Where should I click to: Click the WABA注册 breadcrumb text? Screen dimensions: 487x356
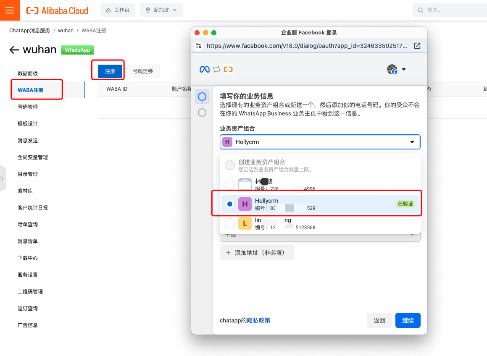(94, 30)
